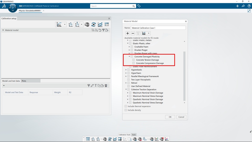Check the Concrete Damaged Plasticity checkbox
The width and height of the screenshot is (252, 142).
click(132, 57)
